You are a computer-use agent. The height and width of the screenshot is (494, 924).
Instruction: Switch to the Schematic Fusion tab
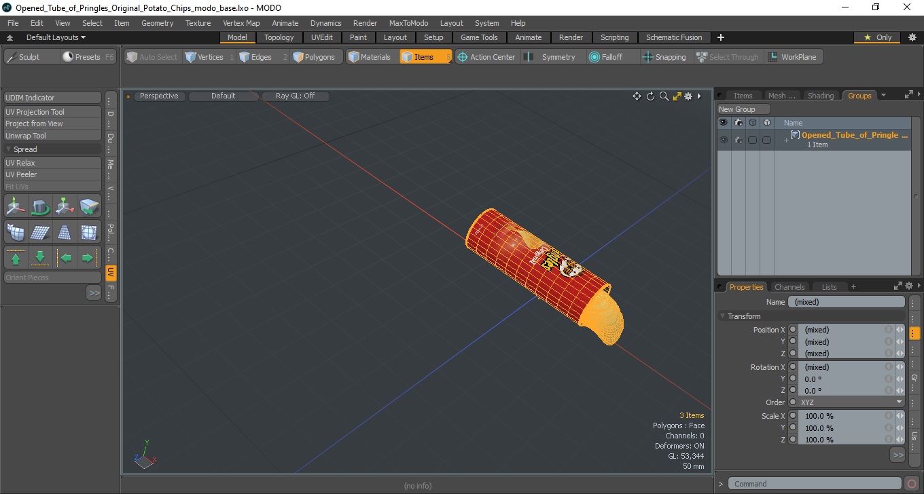coord(674,37)
